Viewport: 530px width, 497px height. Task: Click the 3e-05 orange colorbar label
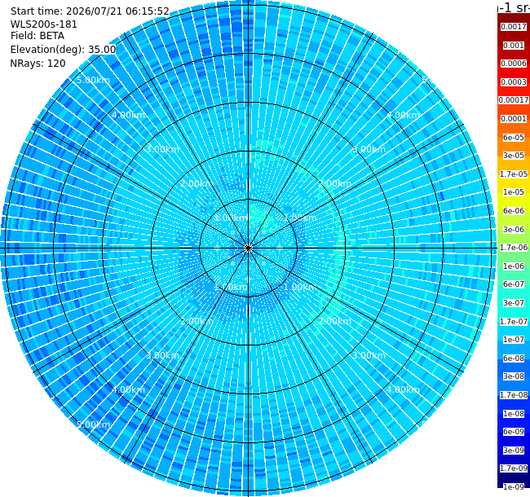point(514,156)
